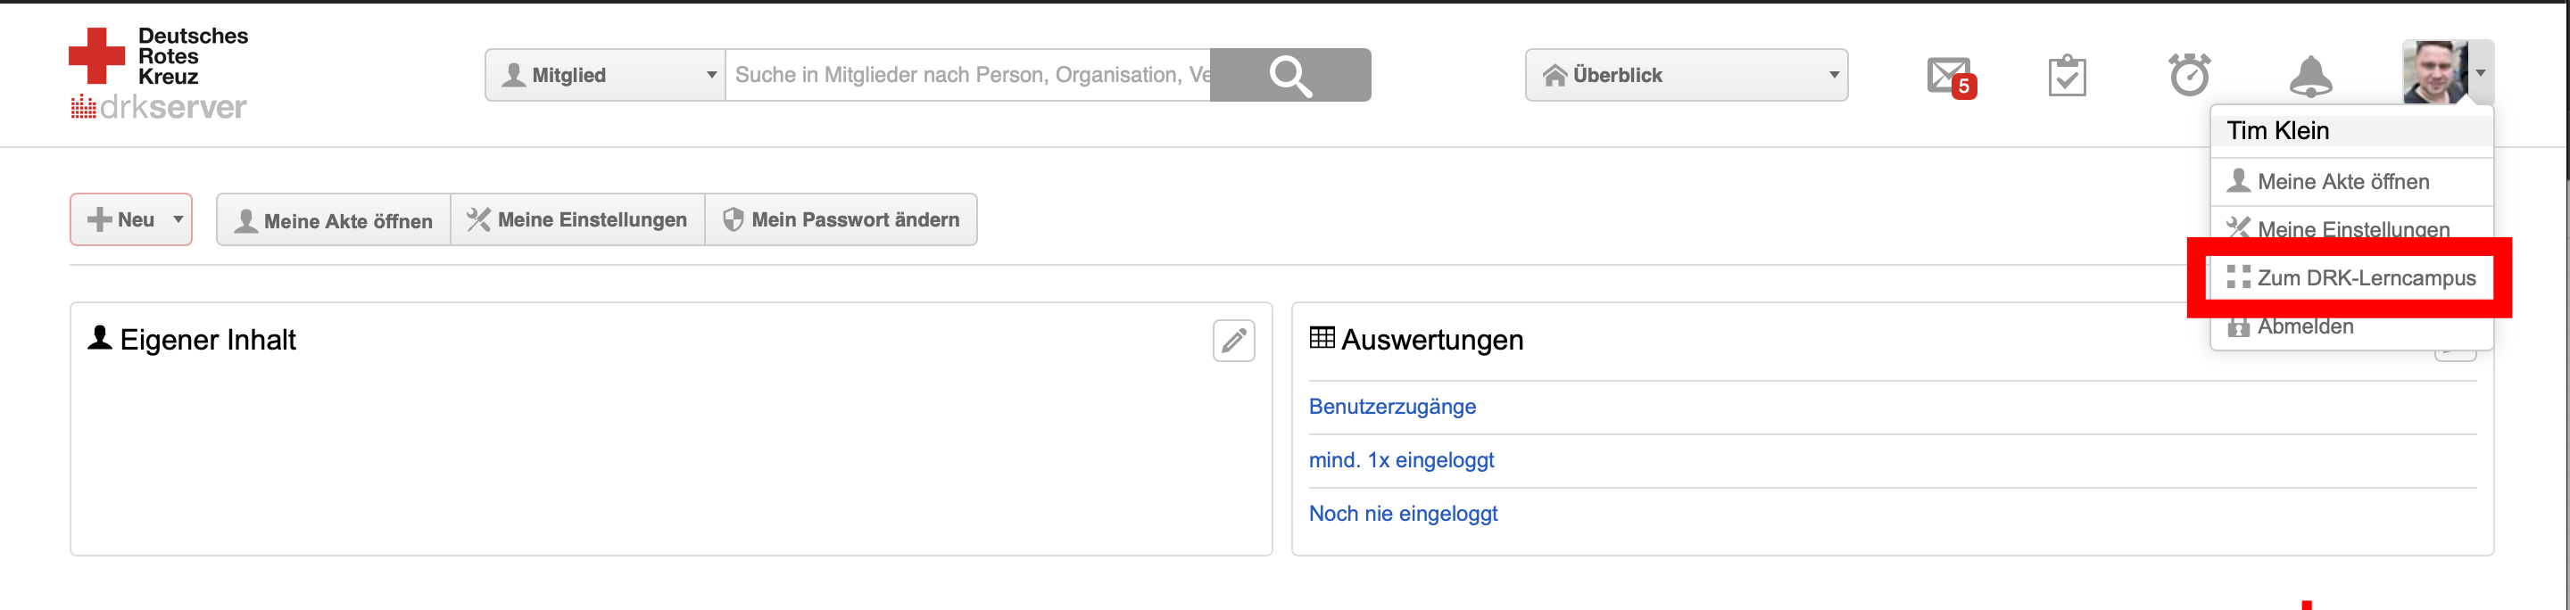This screenshot has height=610, width=2570.
Task: Expand the Neu button dropdown arrow
Action: coord(178,219)
